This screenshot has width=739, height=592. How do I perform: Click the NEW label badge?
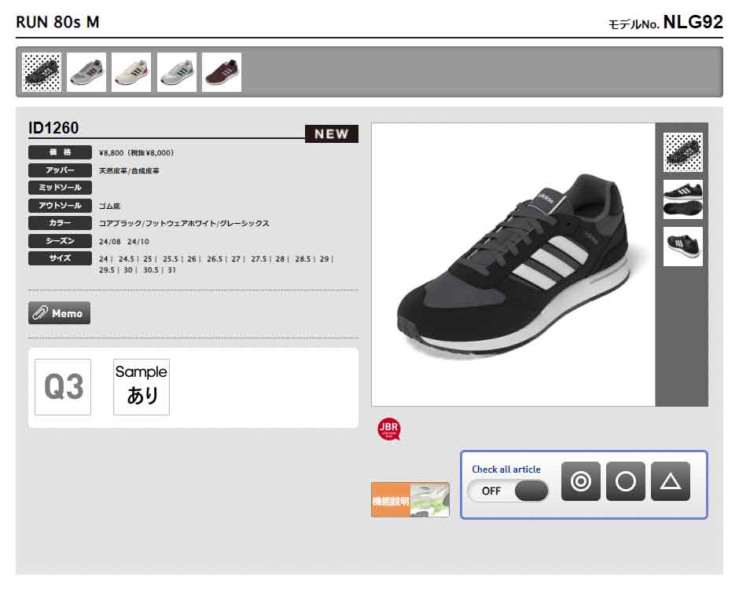tap(332, 133)
